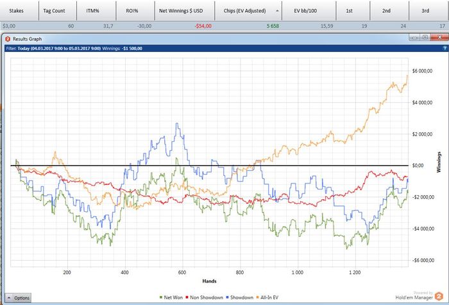Select the 1st place count 19
Viewport: 449px width, 305px height.
pyautogui.click(x=364, y=26)
